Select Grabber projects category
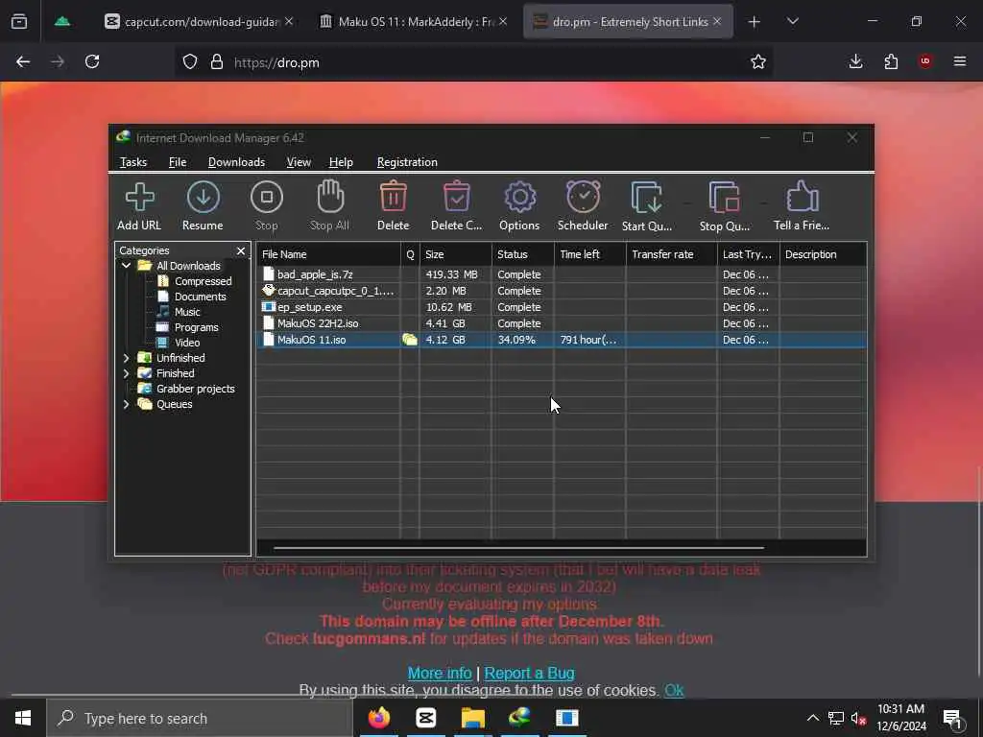Viewport: 983px width, 737px height. pyautogui.click(x=195, y=389)
